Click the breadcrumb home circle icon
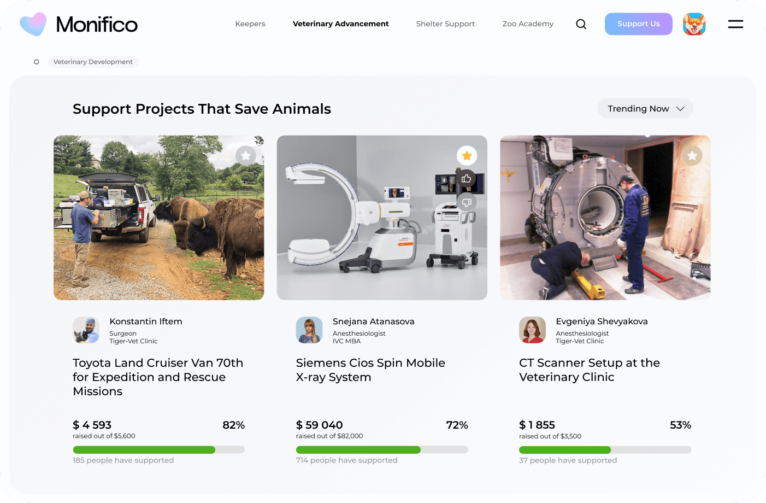The image size is (766, 503). pyautogui.click(x=37, y=62)
